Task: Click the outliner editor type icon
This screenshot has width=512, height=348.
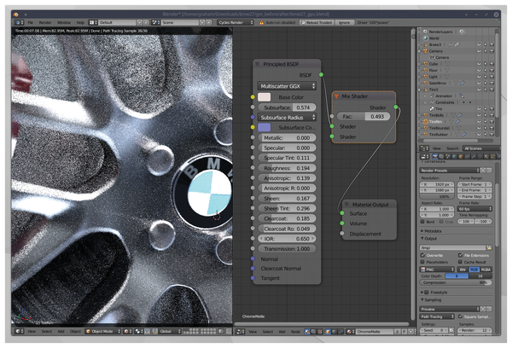Action: pos(424,148)
